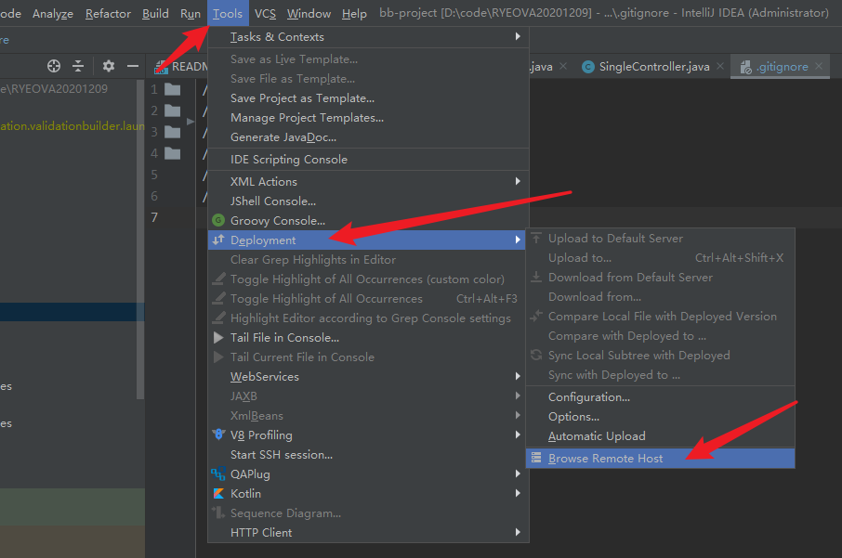
Task: Open the Help menu
Action: (x=354, y=13)
